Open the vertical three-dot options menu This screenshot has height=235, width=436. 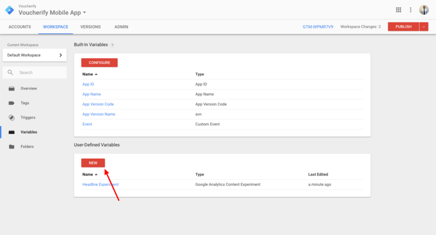pyautogui.click(x=411, y=10)
